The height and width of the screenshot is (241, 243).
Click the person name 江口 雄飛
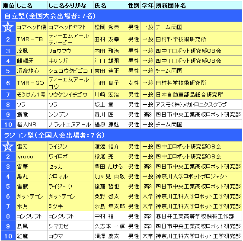click(x=107, y=61)
